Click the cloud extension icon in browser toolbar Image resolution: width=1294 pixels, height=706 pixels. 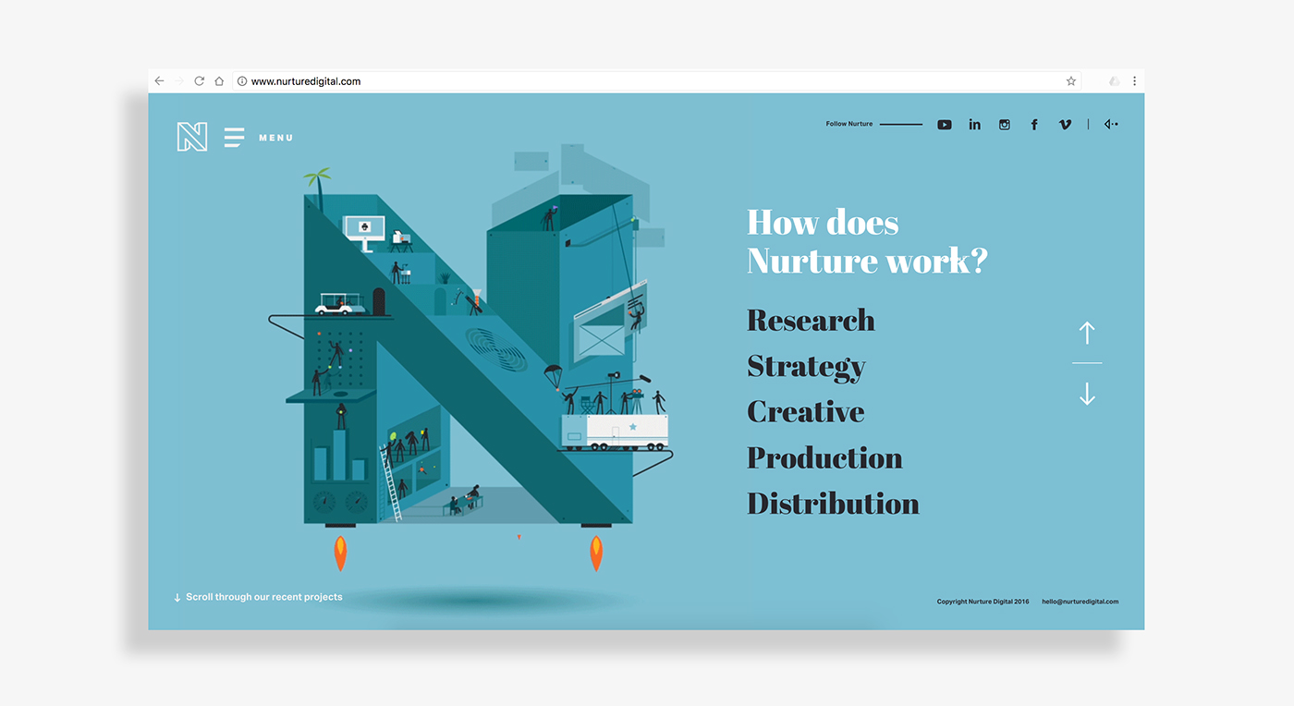1114,81
